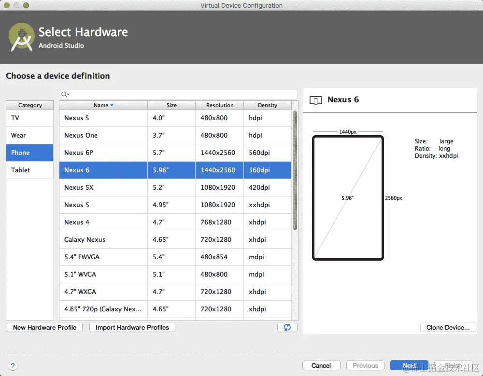Click the Nexus 6 device type icon
This screenshot has width=483, height=376.
click(x=316, y=100)
